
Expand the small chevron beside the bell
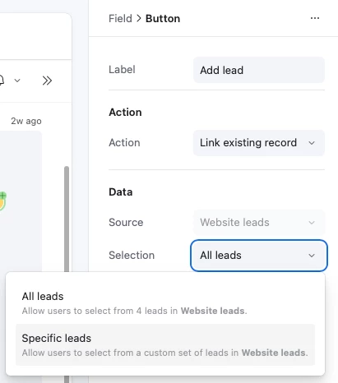(x=17, y=81)
